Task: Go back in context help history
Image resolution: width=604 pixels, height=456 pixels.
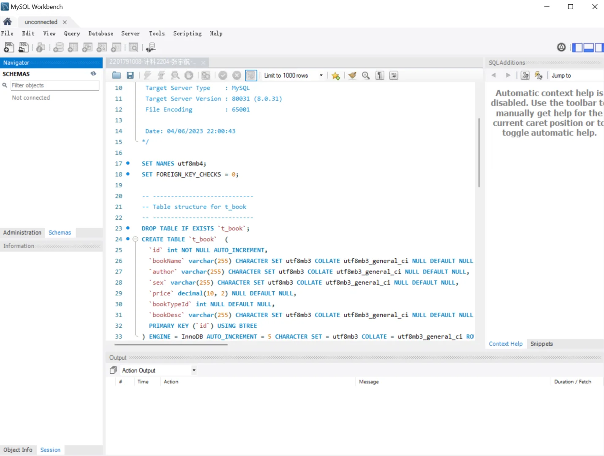Action: [x=493, y=76]
